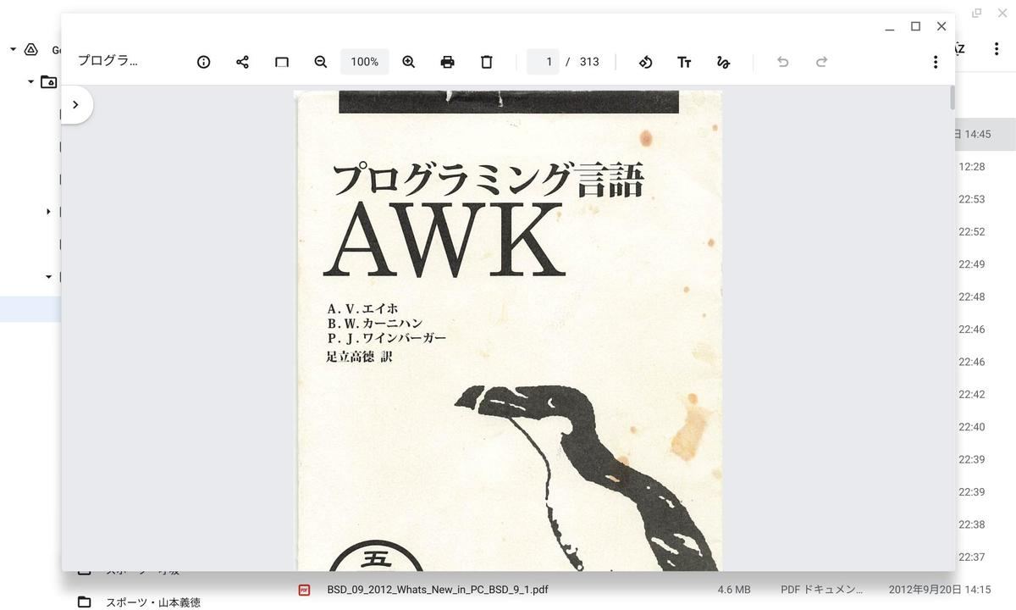
Task: Open the スポーツ・山本義徳 folder
Action: [153, 602]
